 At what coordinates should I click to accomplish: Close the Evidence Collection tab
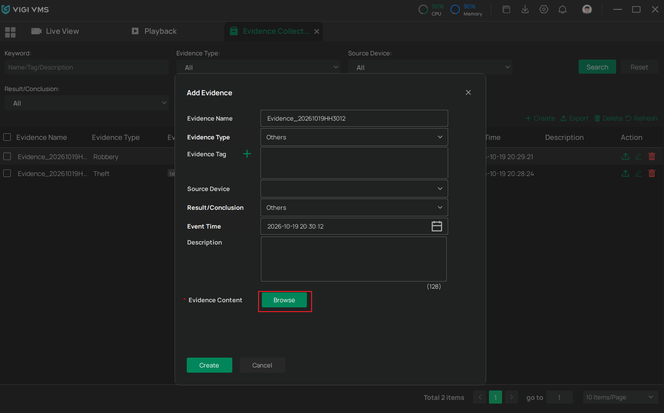(x=317, y=31)
